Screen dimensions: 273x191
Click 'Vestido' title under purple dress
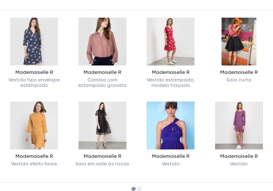[239, 164]
